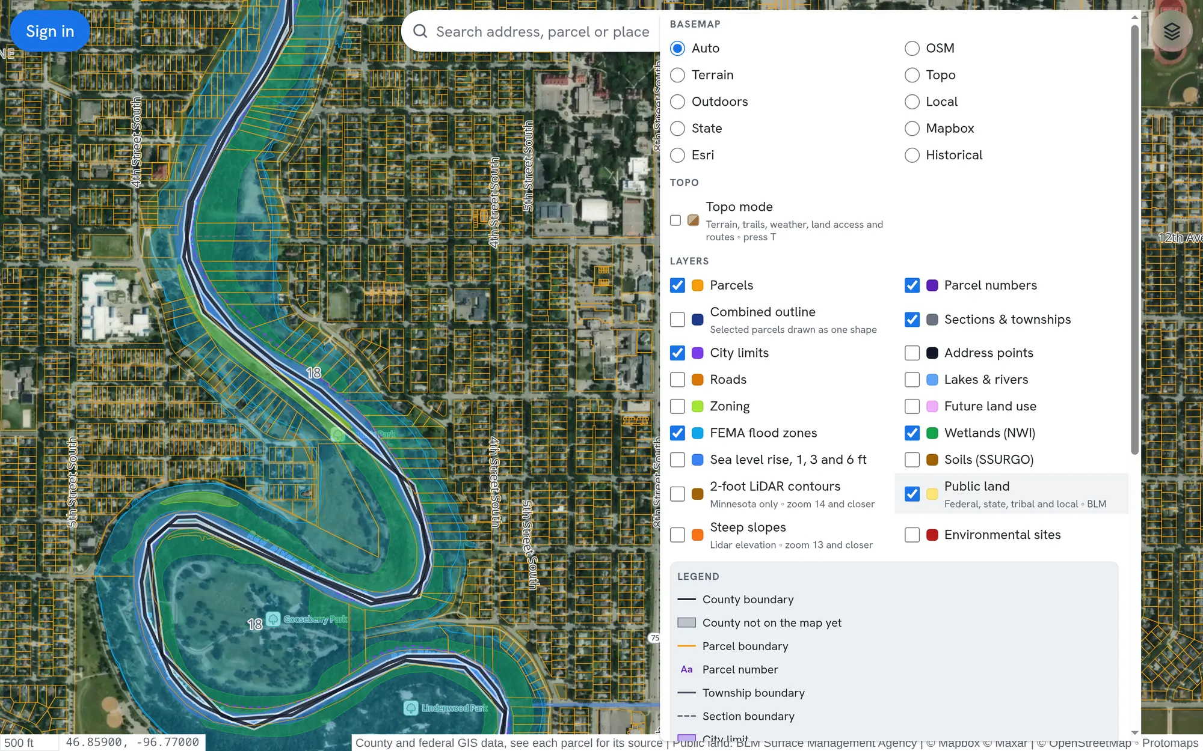1203x751 pixels.
Task: Enable the Steep slopes layer
Action: (677, 535)
